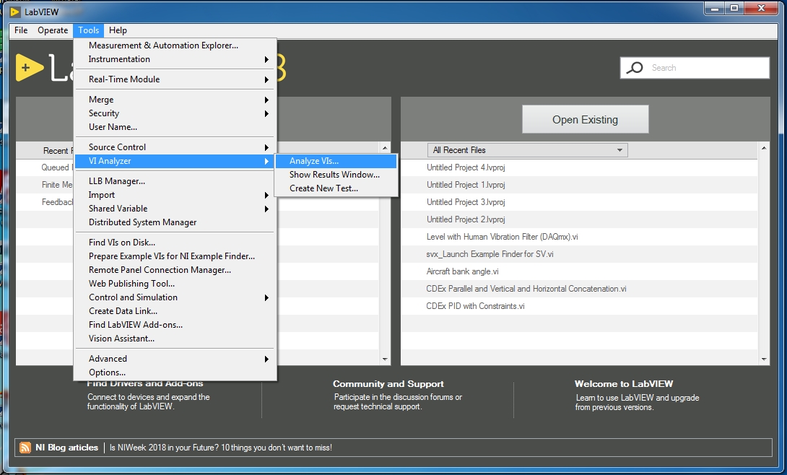Image resolution: width=787 pixels, height=475 pixels.
Task: Select Create New Test entry
Action: click(336, 188)
